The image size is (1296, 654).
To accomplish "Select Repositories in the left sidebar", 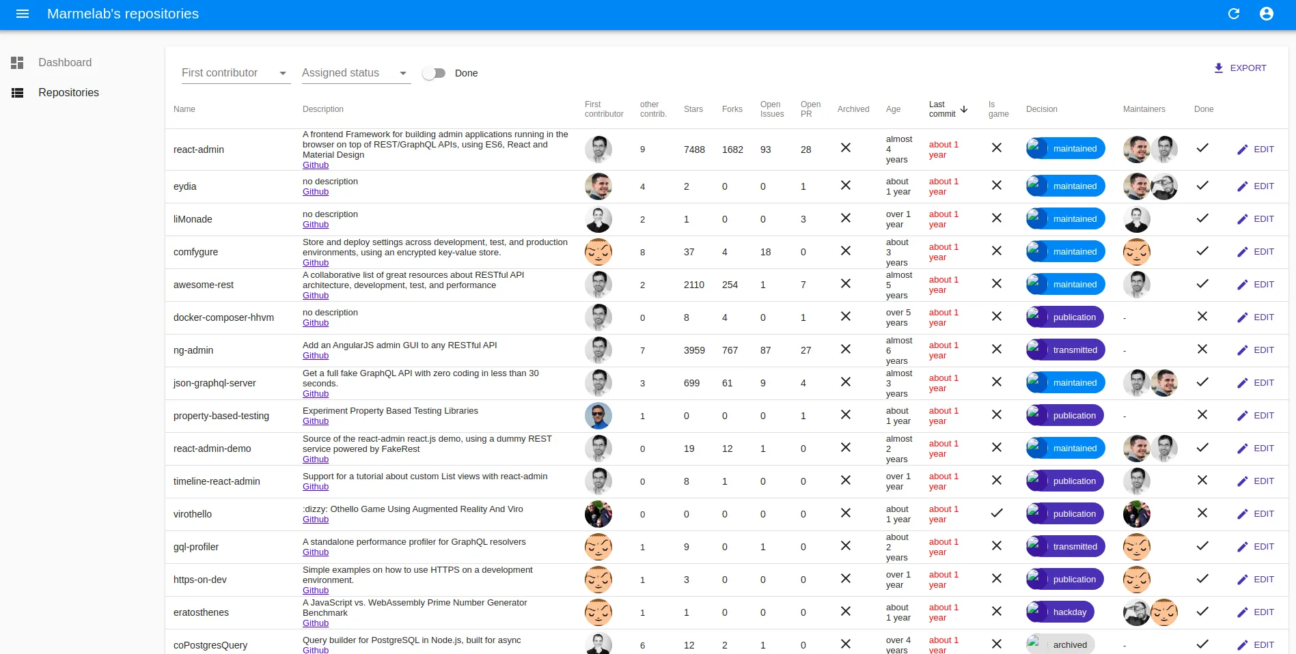I will click(68, 92).
